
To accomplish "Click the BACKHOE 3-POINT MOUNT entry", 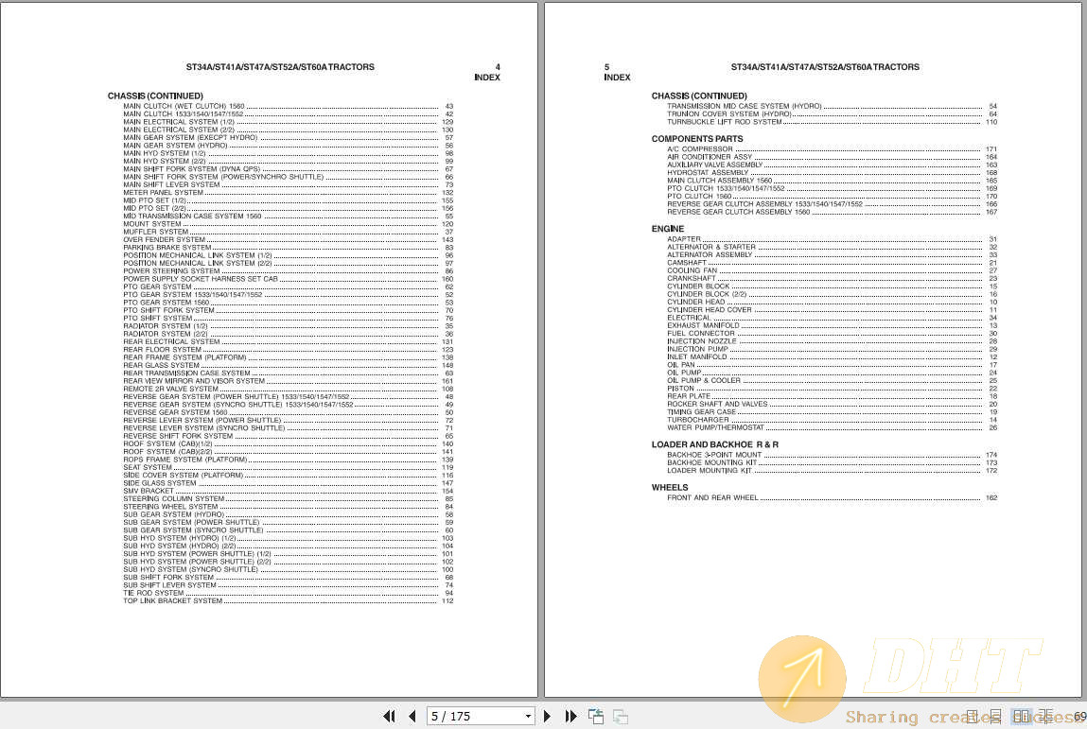I will pos(714,455).
